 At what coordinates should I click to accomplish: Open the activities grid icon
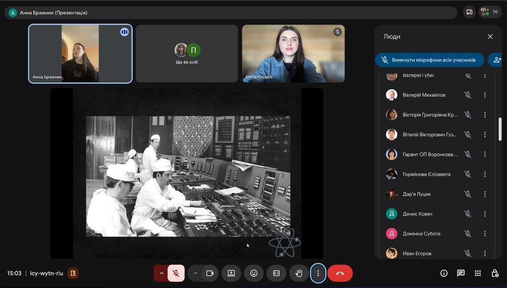pyautogui.click(x=478, y=273)
